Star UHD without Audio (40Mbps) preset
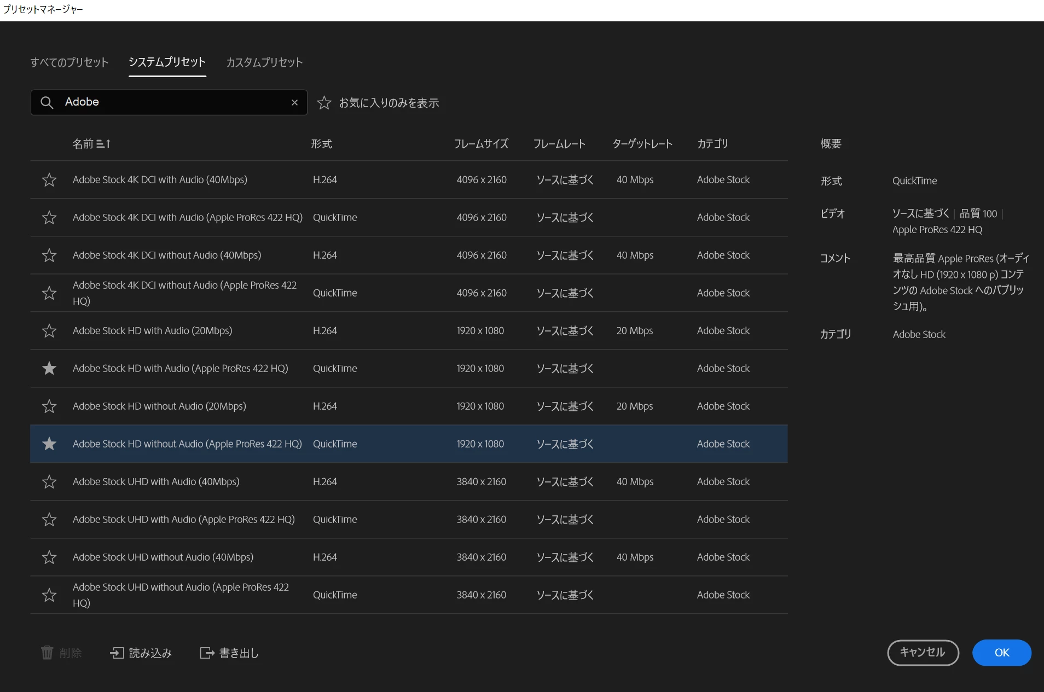1044x692 pixels. tap(49, 557)
